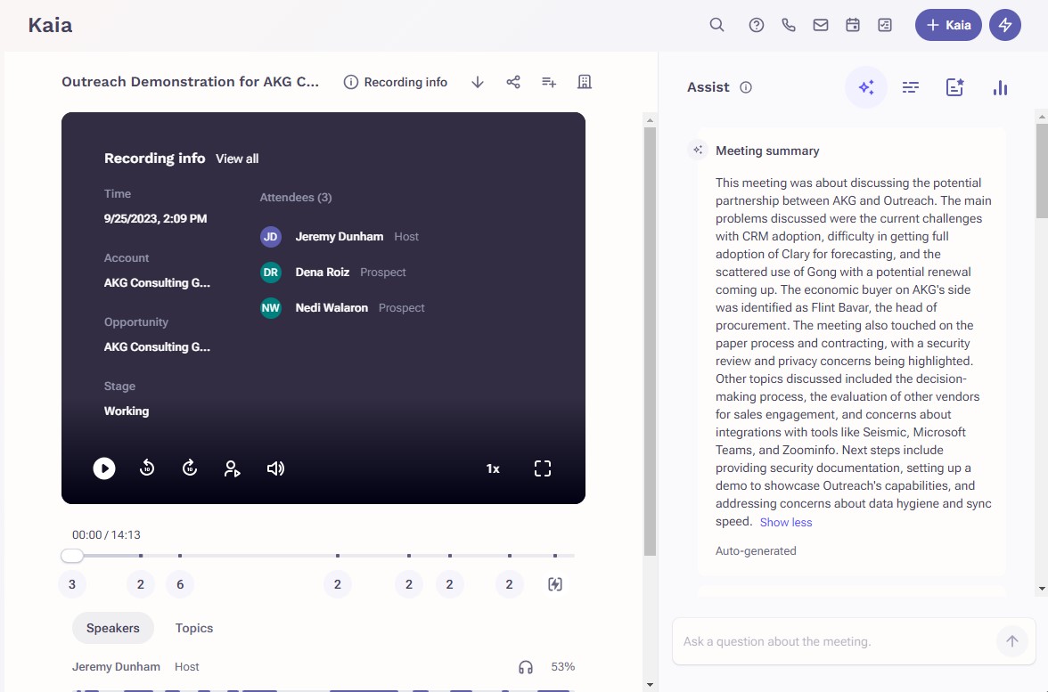Click the meeting summary sparkle icon
This screenshot has width=1048, height=692.
pyautogui.click(x=698, y=150)
